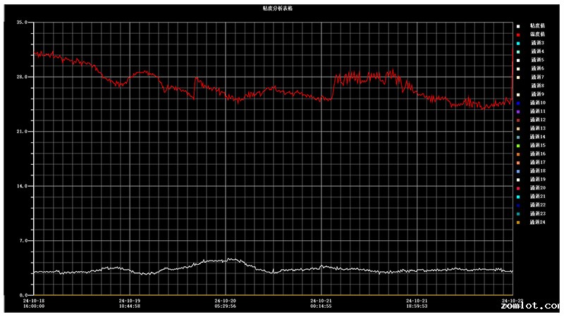
Task: Click the 24-10-21 00:14:55 time axis label
Action: click(321, 303)
